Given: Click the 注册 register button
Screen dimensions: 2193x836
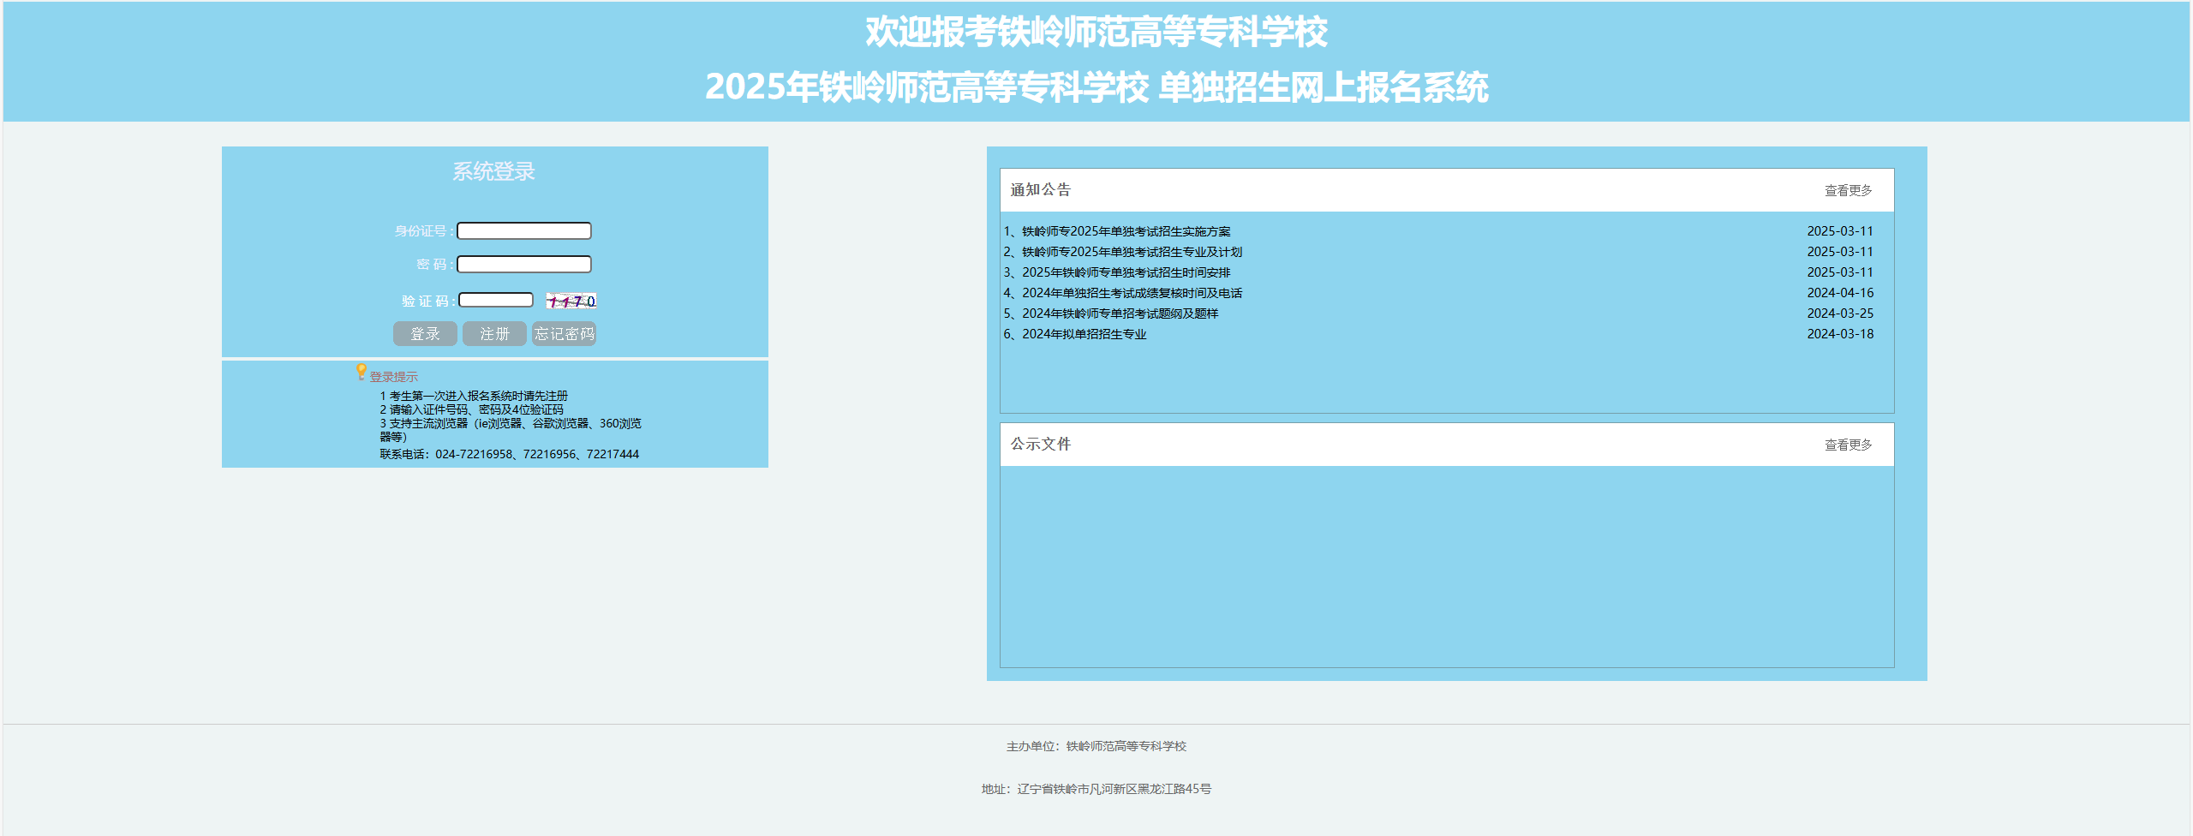Looking at the screenshot, I should (x=494, y=334).
